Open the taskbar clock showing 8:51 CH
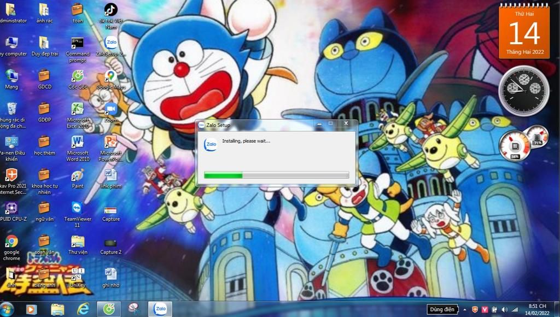The width and height of the screenshot is (560, 317). tap(537, 309)
